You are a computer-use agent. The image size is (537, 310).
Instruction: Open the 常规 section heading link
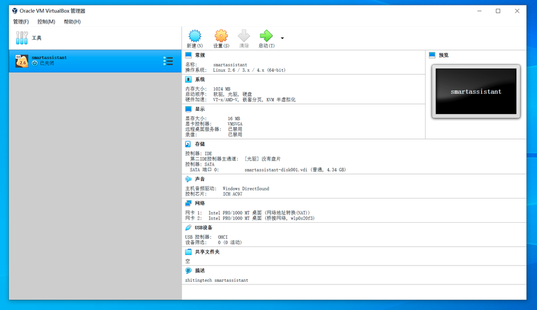click(x=200, y=55)
